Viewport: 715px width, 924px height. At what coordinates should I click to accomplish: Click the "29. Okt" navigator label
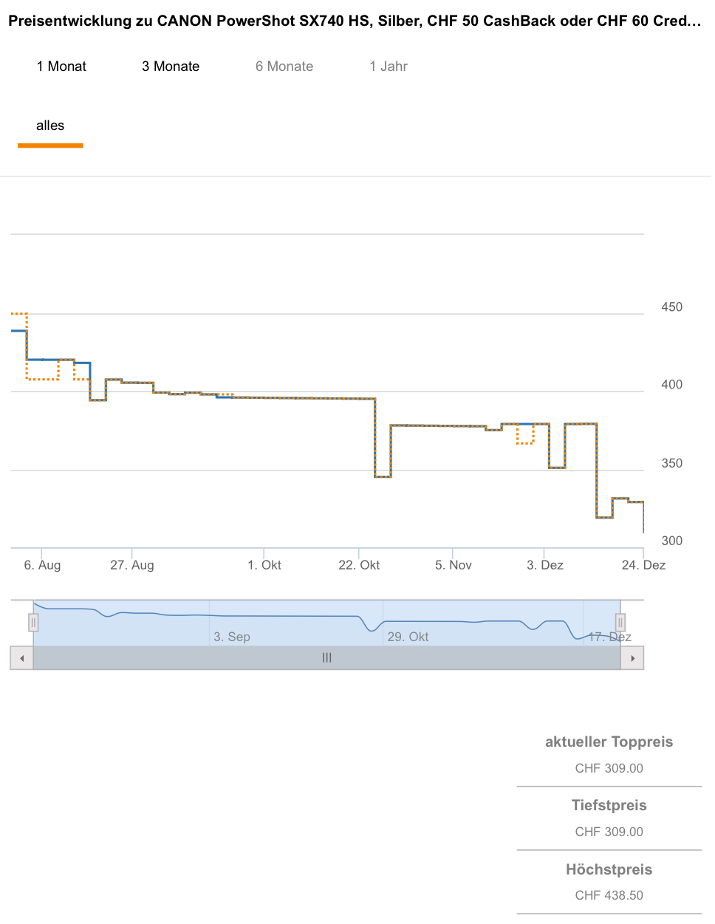pyautogui.click(x=408, y=637)
